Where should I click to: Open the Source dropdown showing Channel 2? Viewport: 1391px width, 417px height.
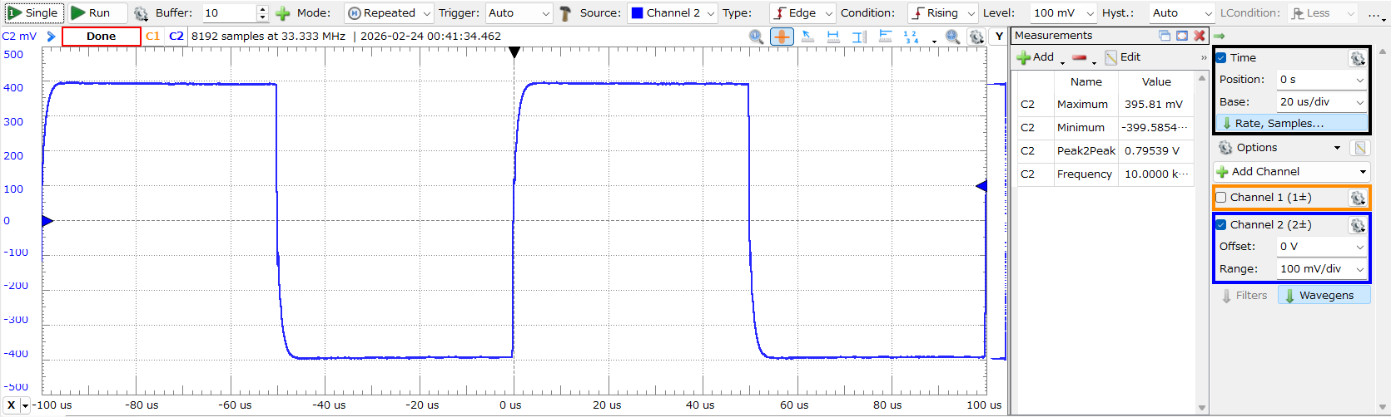(x=673, y=13)
